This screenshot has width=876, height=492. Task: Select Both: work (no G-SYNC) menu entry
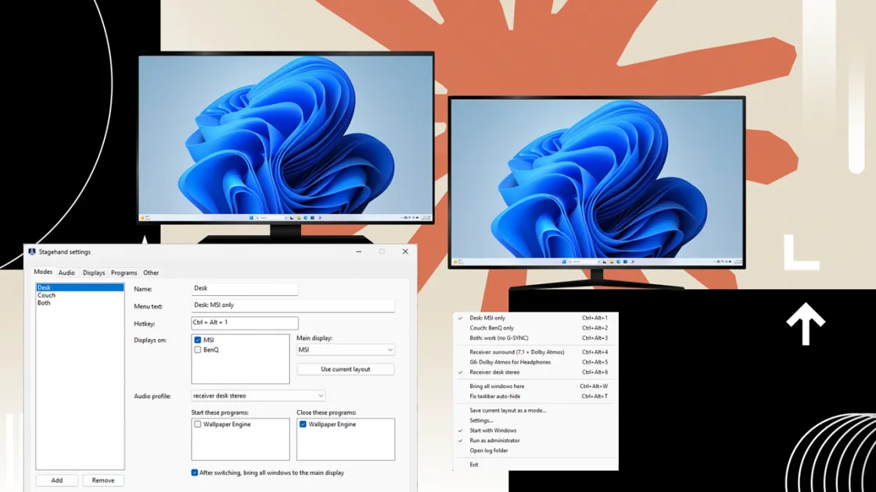(535, 338)
